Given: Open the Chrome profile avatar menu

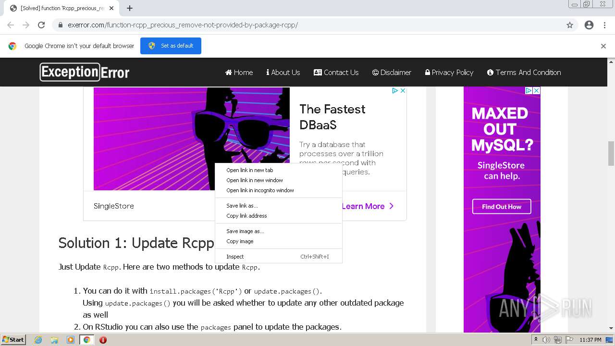Looking at the screenshot, I should point(589,25).
